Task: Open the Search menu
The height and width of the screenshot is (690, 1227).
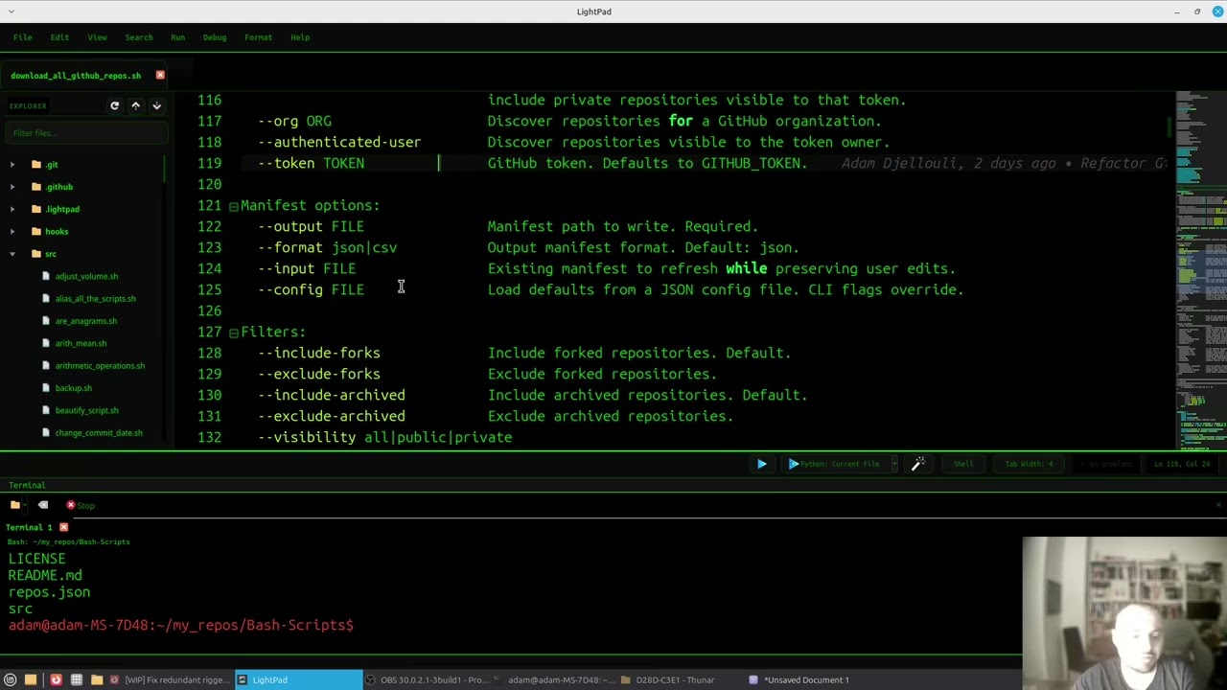Action: [138, 37]
